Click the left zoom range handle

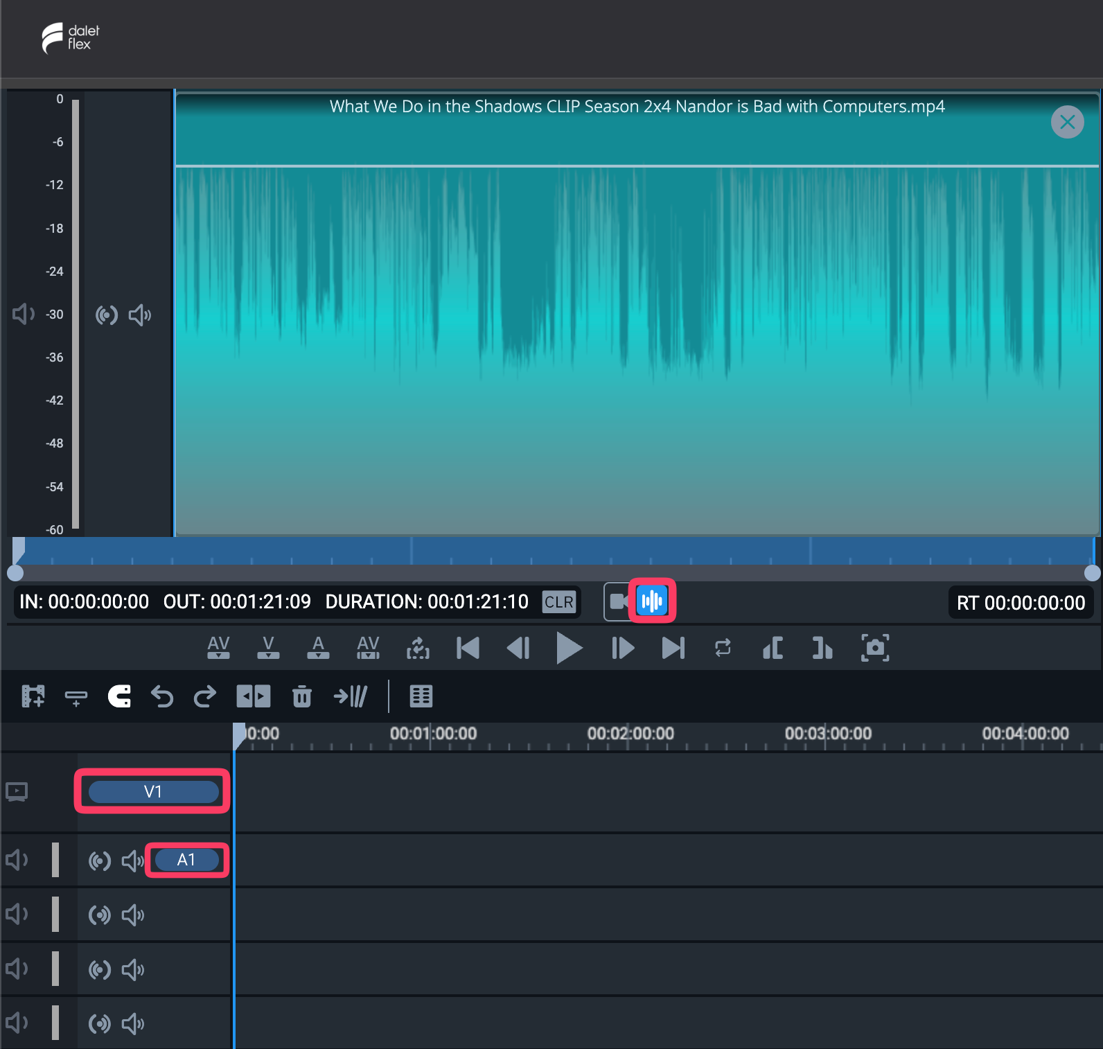pos(15,573)
